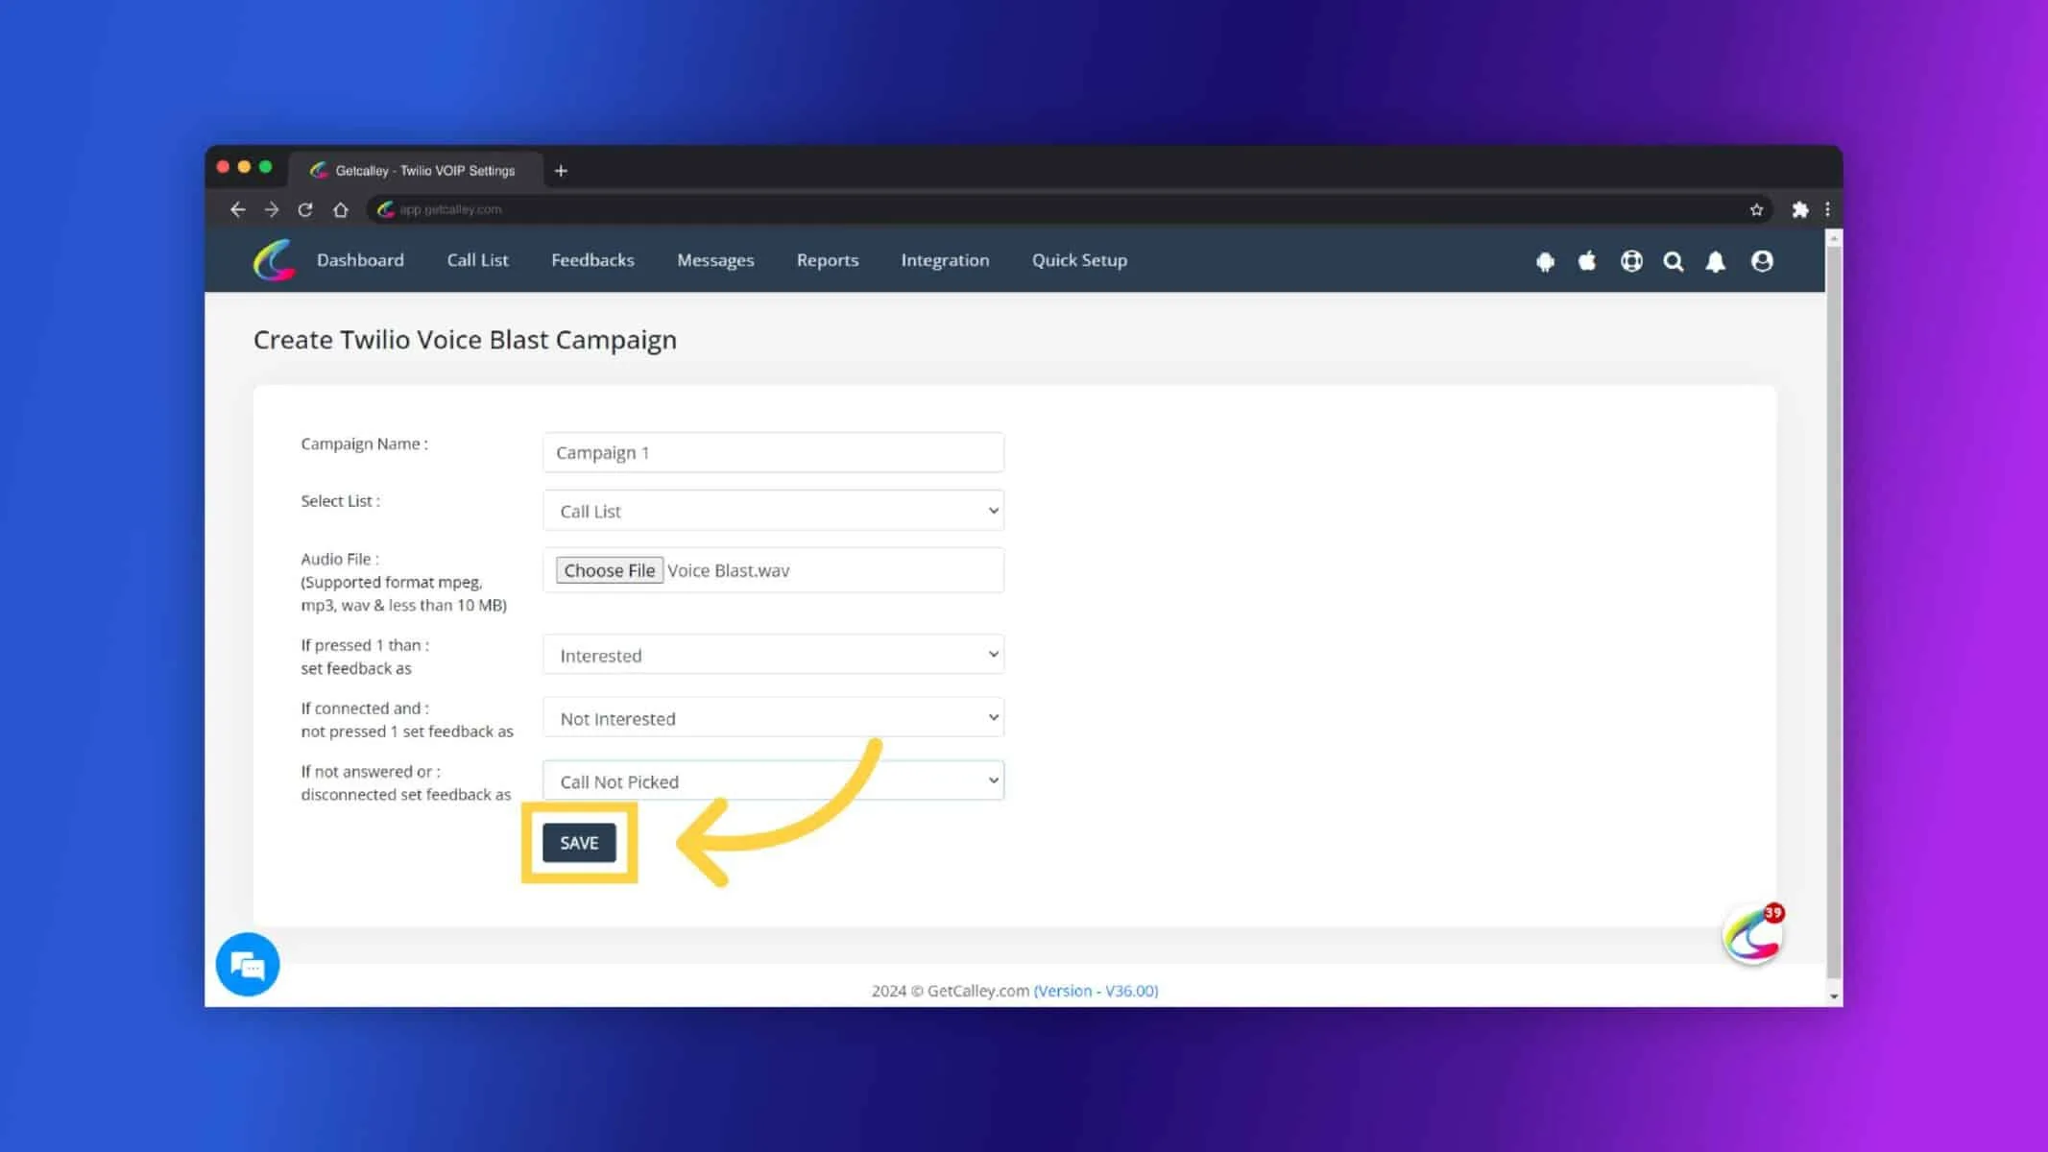Open the Feedbacks menu
Viewport: 2048px width, 1152px height.
592,260
